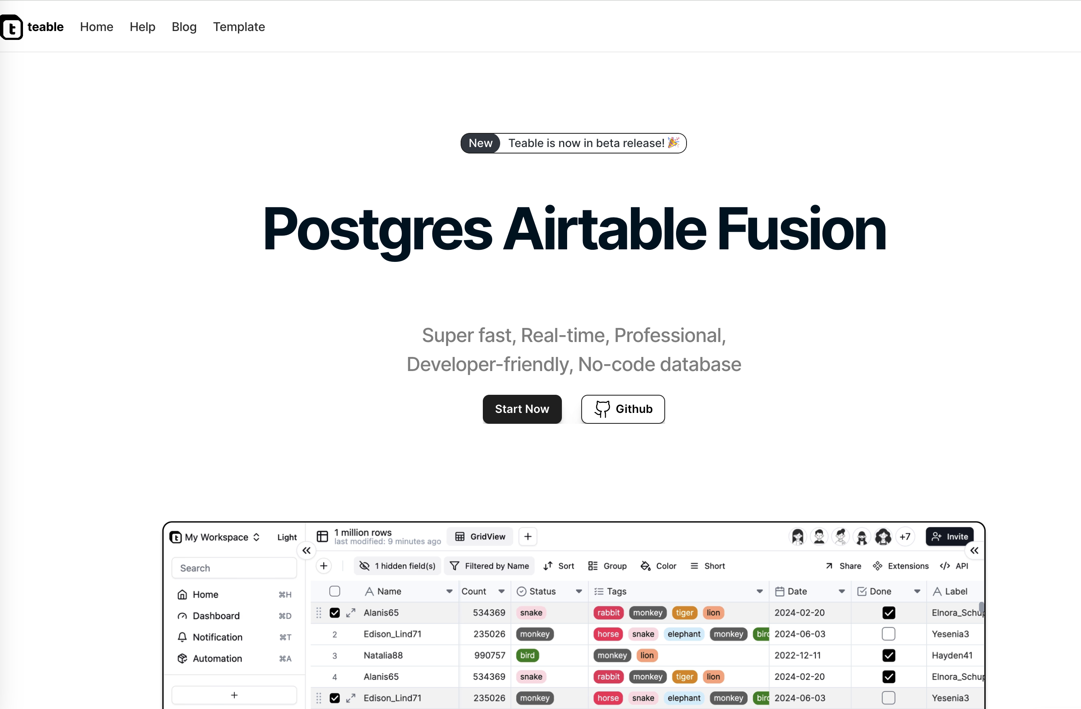1081x709 pixels.
Task: Click the first collaborator avatar
Action: pos(797,537)
